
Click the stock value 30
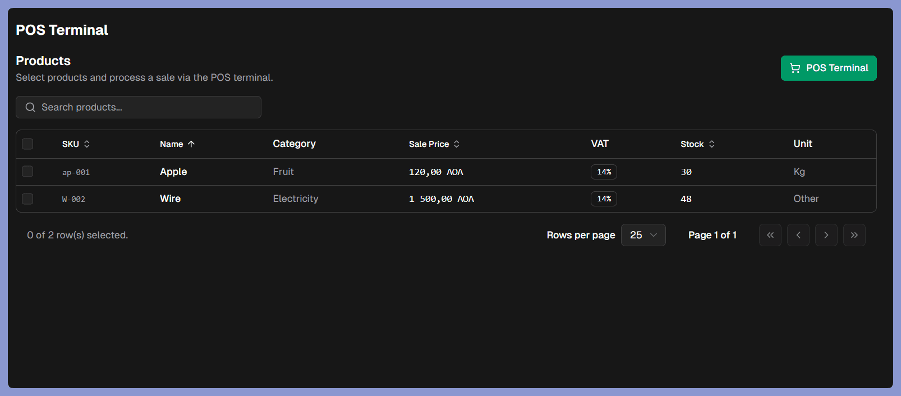click(x=686, y=172)
